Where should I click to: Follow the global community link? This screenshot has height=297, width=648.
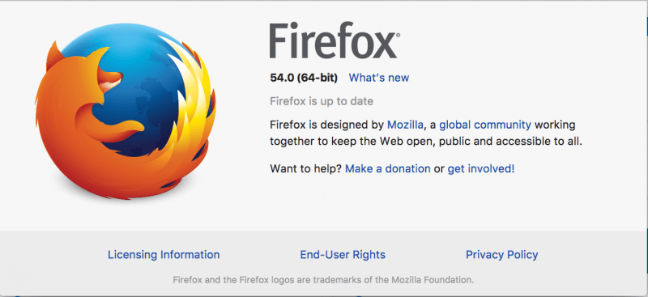[485, 125]
